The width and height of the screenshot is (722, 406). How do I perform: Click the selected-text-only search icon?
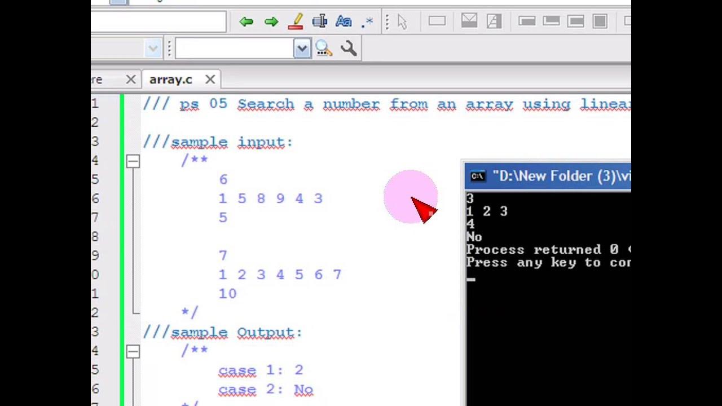click(x=320, y=22)
